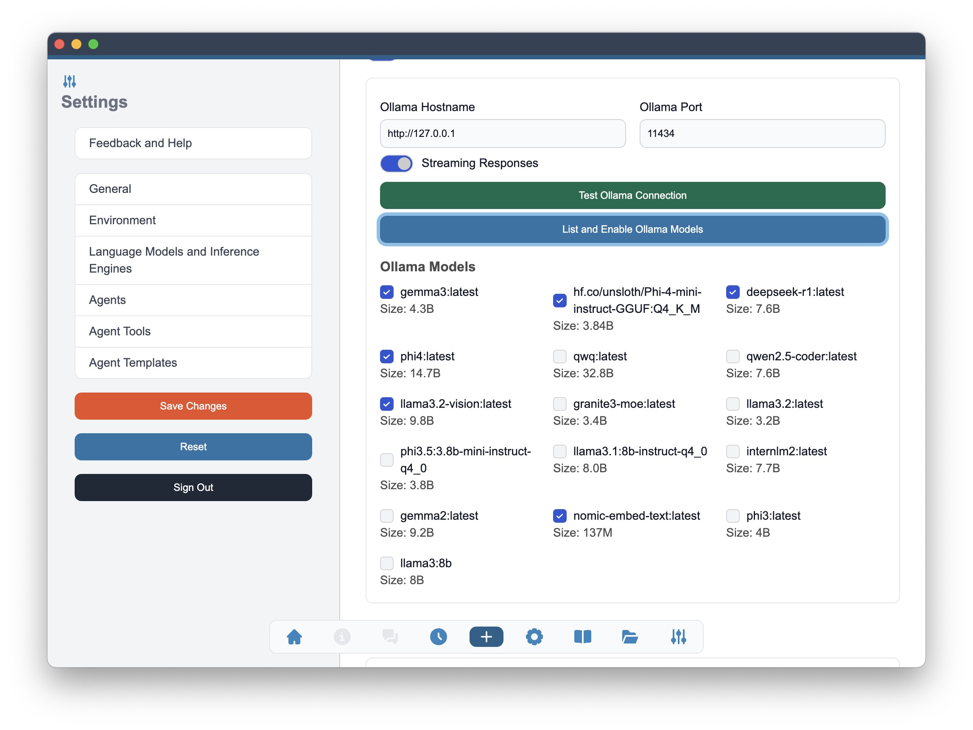Enable the gemma2:latest model
The height and width of the screenshot is (730, 973).
pos(387,515)
